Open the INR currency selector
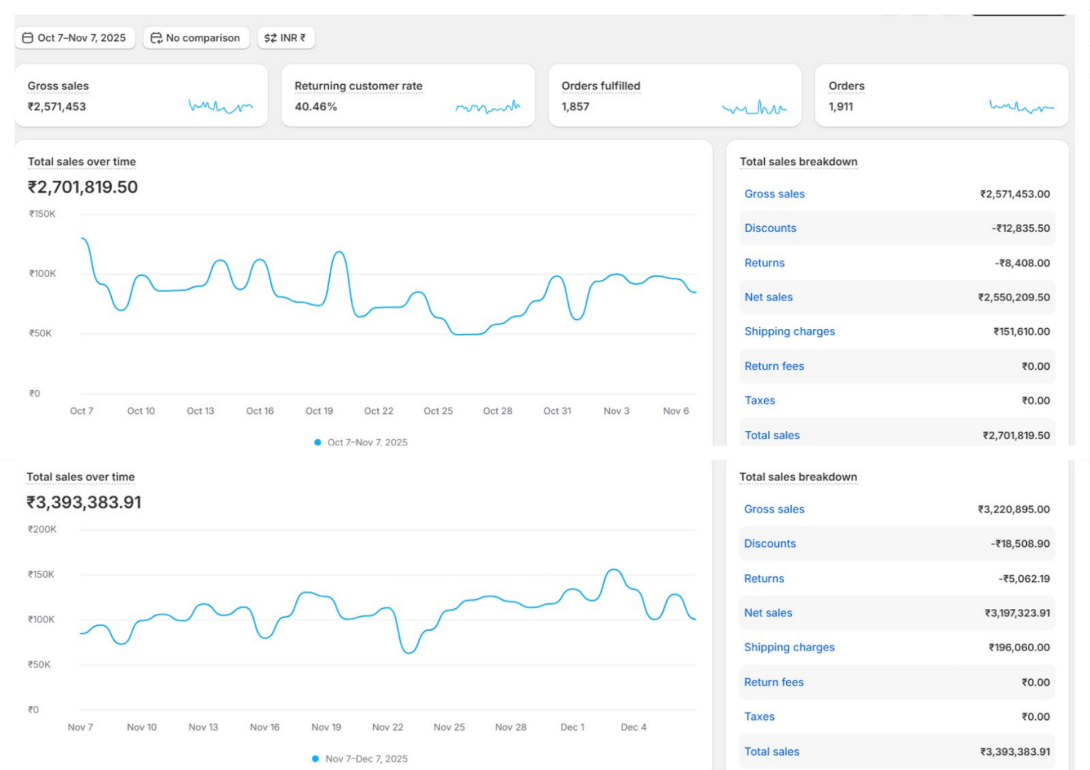This screenshot has height=770, width=1090. pos(292,38)
